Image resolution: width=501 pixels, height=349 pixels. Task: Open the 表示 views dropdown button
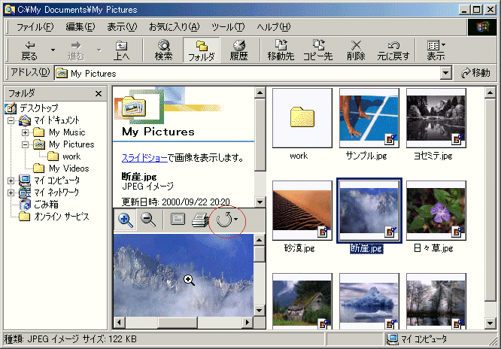pyautogui.click(x=436, y=50)
